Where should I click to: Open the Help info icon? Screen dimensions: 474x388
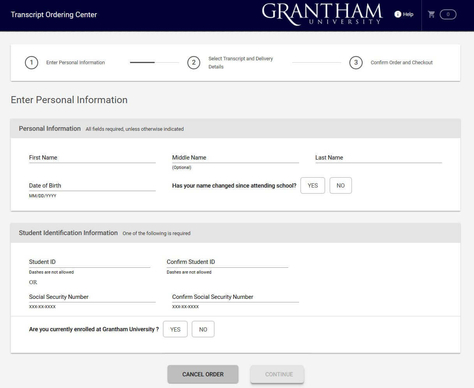pos(398,14)
